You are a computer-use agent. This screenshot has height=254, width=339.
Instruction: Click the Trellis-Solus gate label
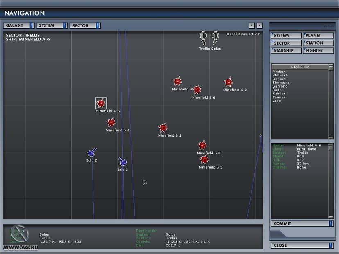click(210, 49)
